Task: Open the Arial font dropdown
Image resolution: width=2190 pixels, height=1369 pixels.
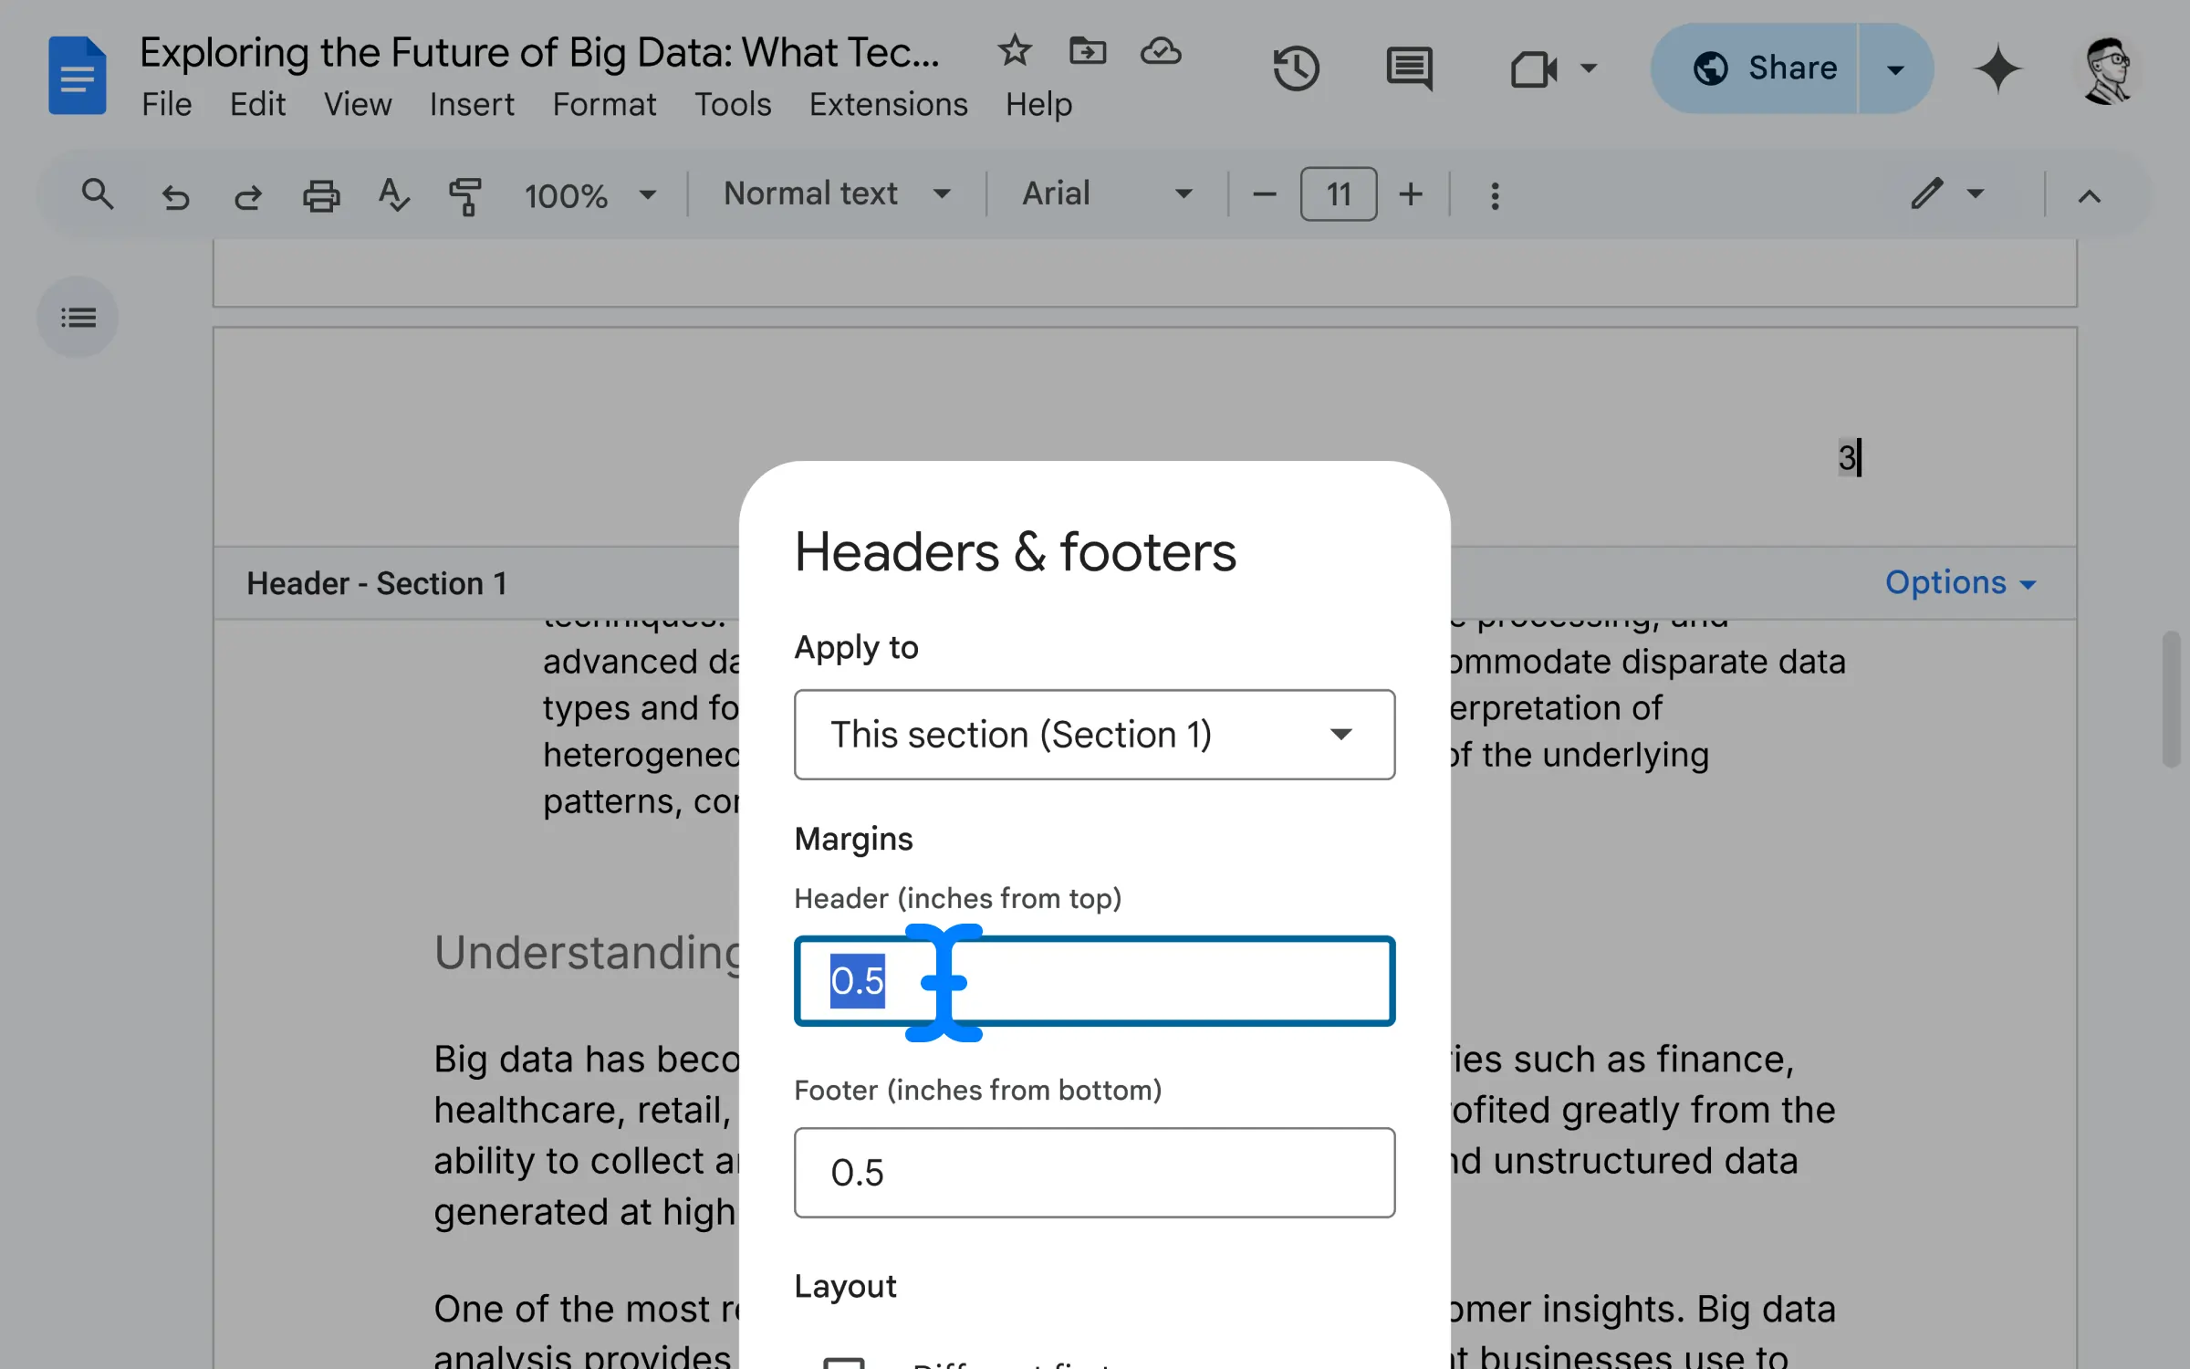Action: (x=1106, y=193)
